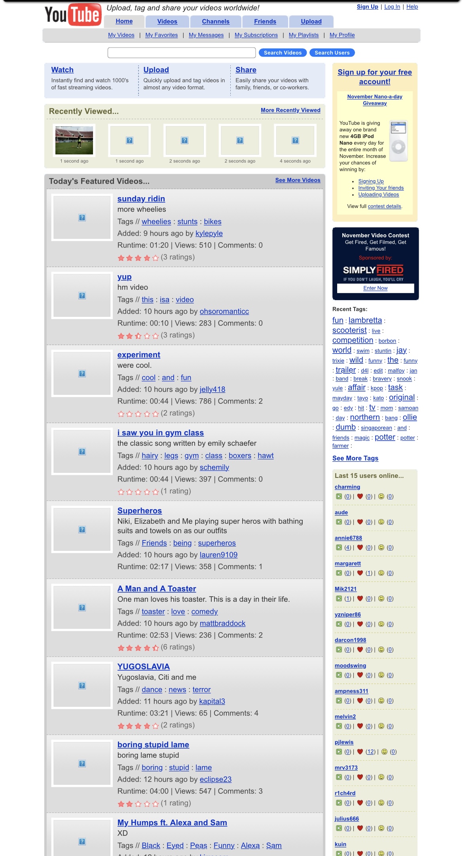
Task: Click the heart icon under pjlewis
Action: (360, 752)
